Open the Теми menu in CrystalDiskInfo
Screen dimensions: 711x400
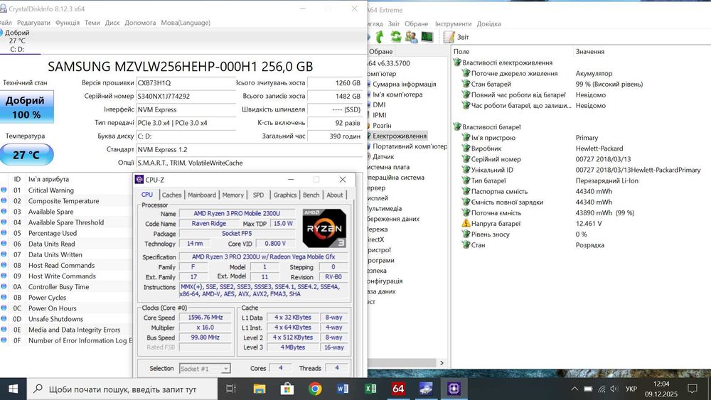[92, 23]
